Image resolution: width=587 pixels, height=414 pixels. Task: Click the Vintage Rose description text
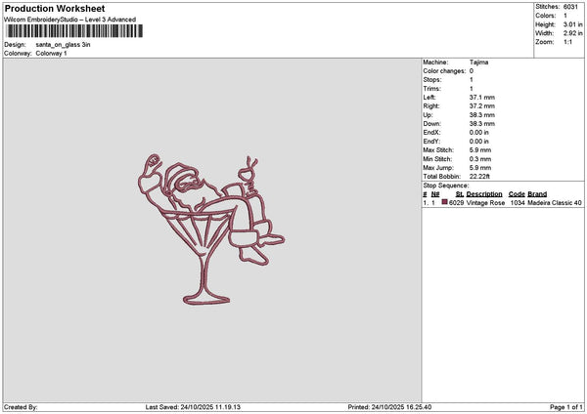pyautogui.click(x=485, y=203)
